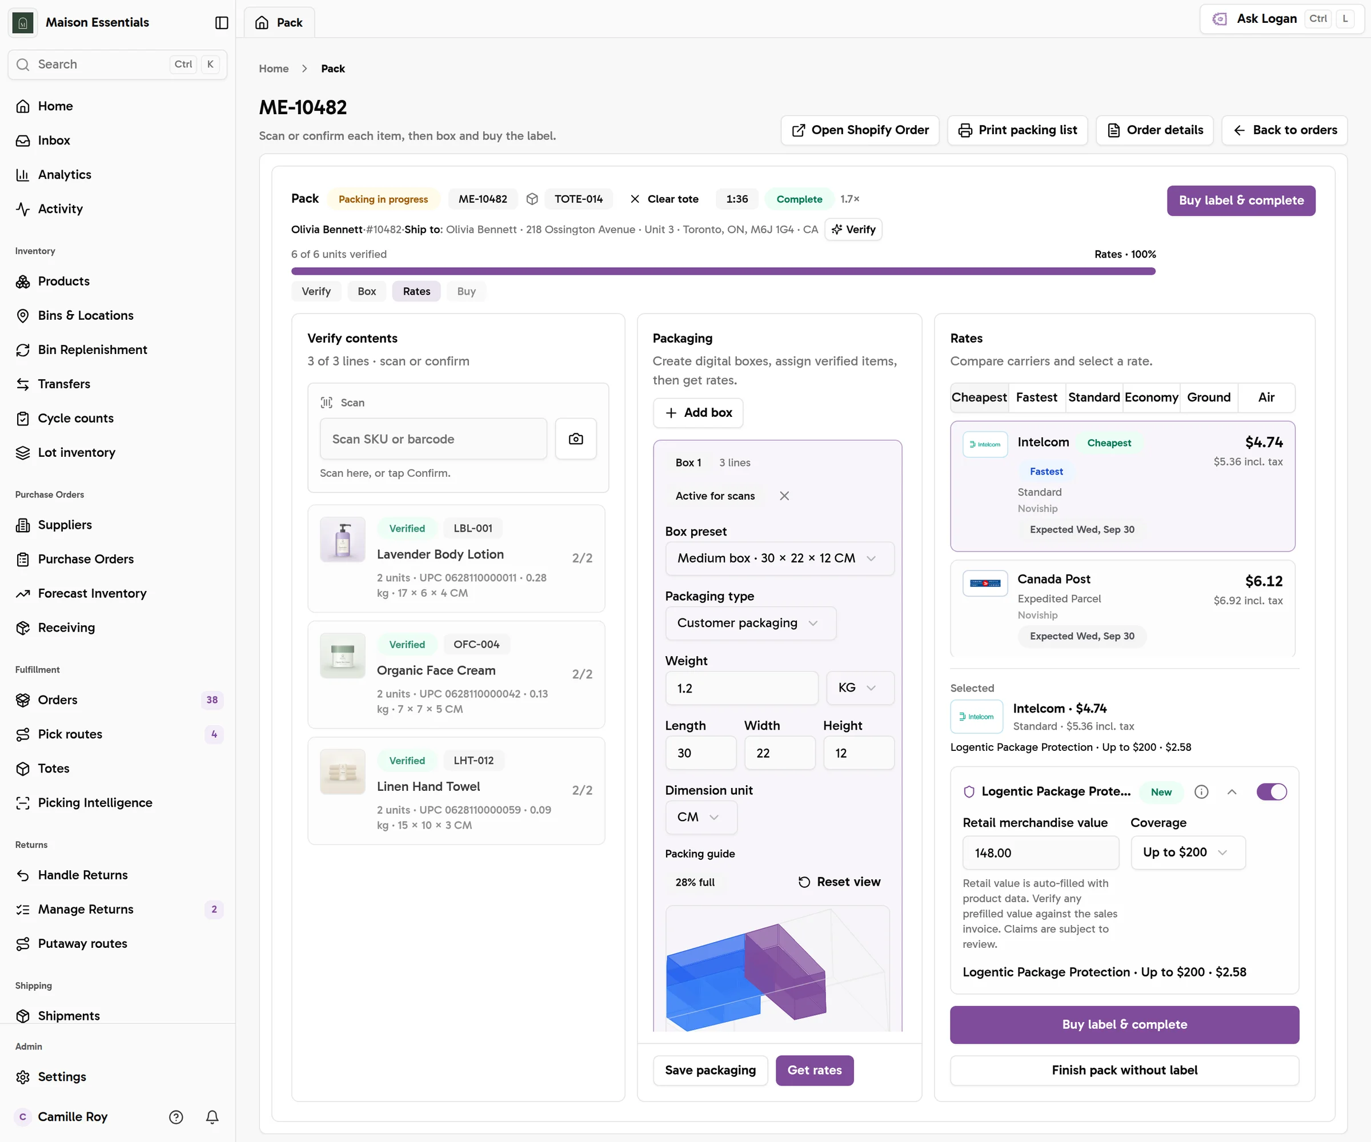This screenshot has width=1371, height=1142.
Task: Open weight unit KG dropdown
Action: pyautogui.click(x=860, y=688)
